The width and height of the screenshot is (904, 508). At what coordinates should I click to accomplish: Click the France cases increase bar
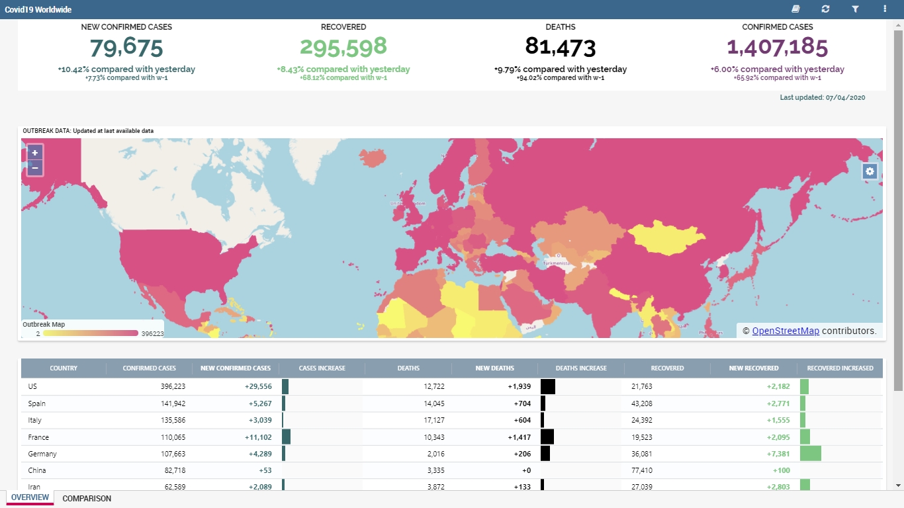(287, 437)
